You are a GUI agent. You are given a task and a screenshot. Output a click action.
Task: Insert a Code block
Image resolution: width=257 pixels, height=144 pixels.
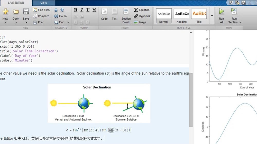tap(104, 14)
